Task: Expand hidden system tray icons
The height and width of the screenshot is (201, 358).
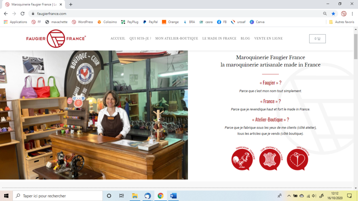Action: coord(289,196)
